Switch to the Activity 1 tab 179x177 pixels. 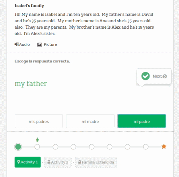pyautogui.click(x=27, y=162)
